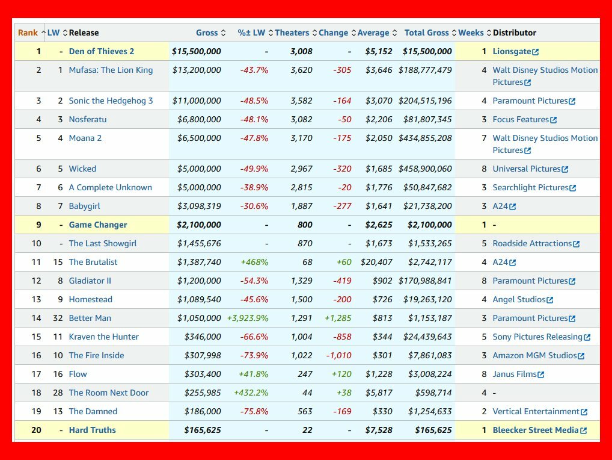Click external link icon beside Sony Pictures Releasing
The image size is (612, 460).
click(x=587, y=338)
